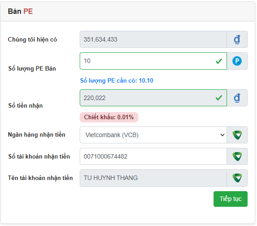Click the Chiết khấu 0.01% badge
Image resolution: width=257 pixels, height=226 pixels.
coord(109,117)
